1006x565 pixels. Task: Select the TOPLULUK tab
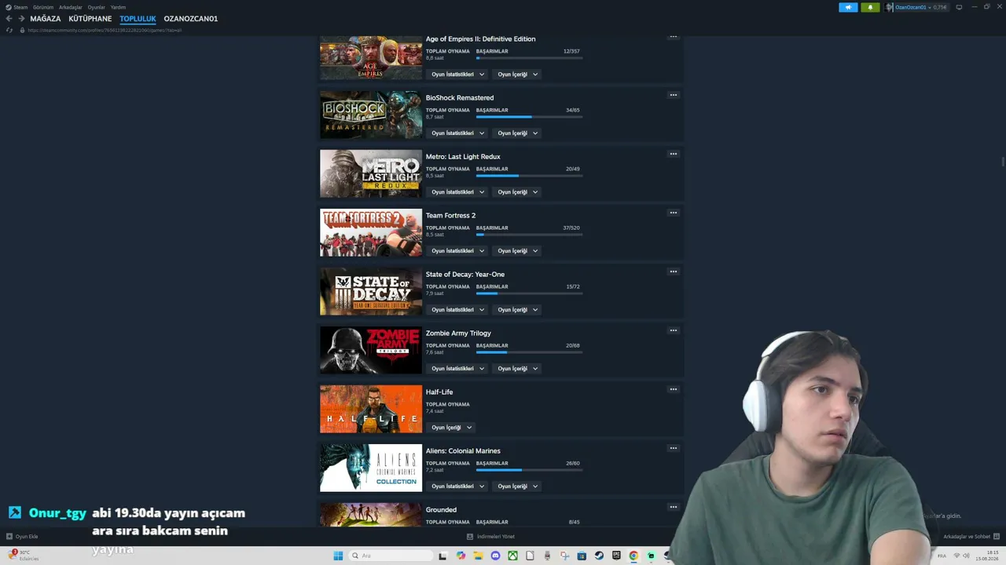pyautogui.click(x=138, y=19)
